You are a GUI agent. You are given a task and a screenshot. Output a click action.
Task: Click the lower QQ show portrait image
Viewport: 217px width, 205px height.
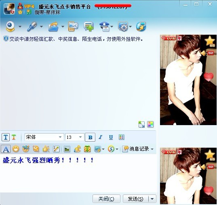pos(188,176)
